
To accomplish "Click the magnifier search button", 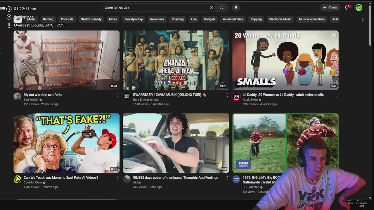I will click(221, 8).
